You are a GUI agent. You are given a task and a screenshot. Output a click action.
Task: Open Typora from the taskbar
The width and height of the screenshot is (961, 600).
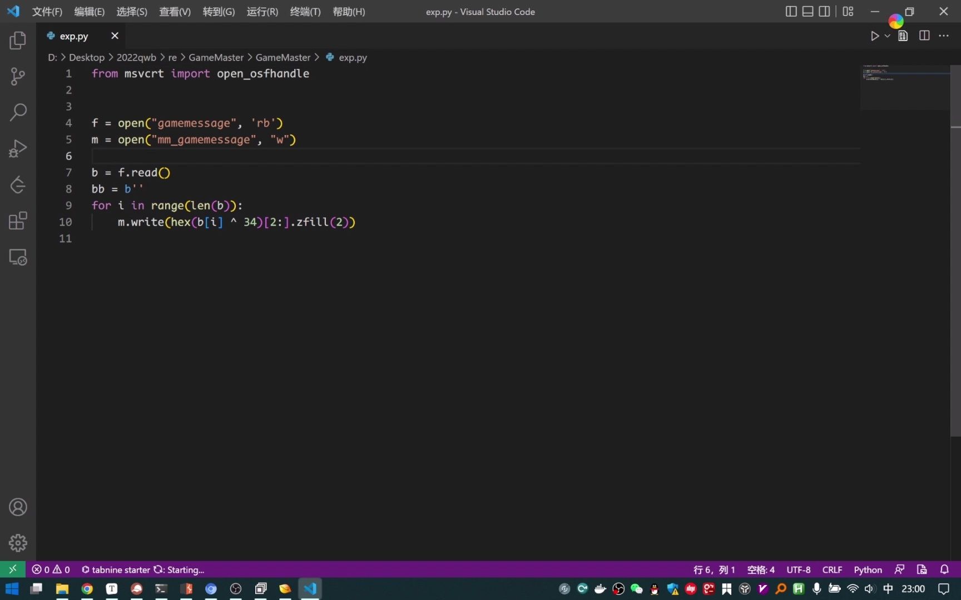click(112, 589)
